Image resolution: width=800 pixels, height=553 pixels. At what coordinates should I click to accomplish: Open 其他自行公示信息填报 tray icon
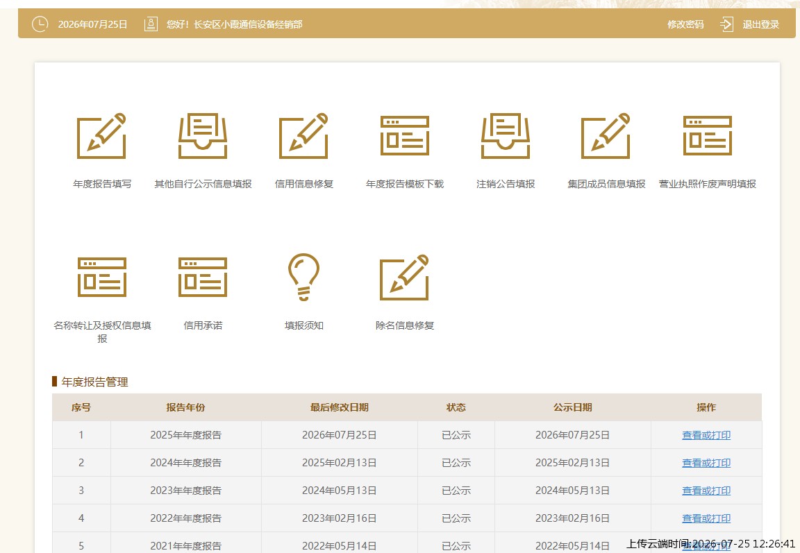click(203, 135)
